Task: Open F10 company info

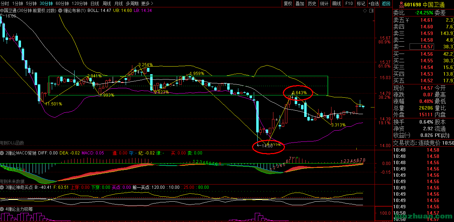Action: [x=349, y=4]
